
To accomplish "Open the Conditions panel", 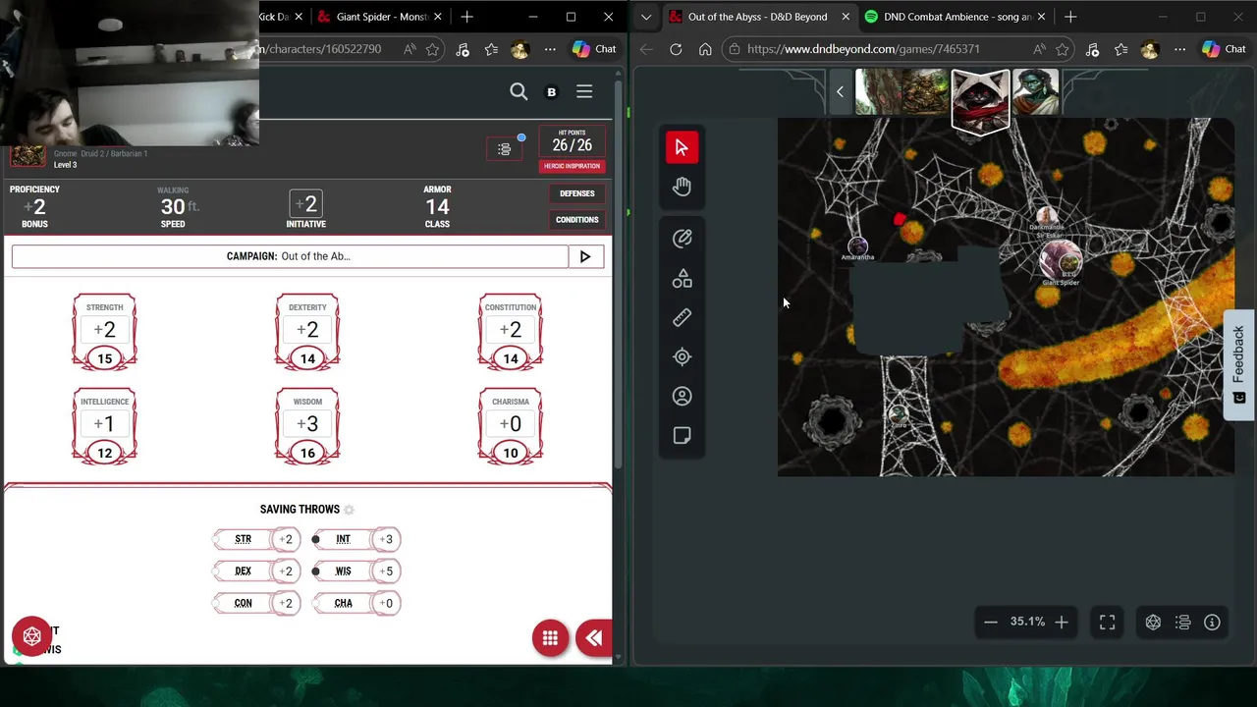I will click(x=577, y=220).
